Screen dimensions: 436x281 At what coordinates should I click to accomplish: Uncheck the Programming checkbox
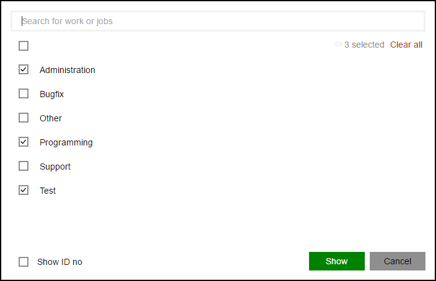[x=24, y=142]
